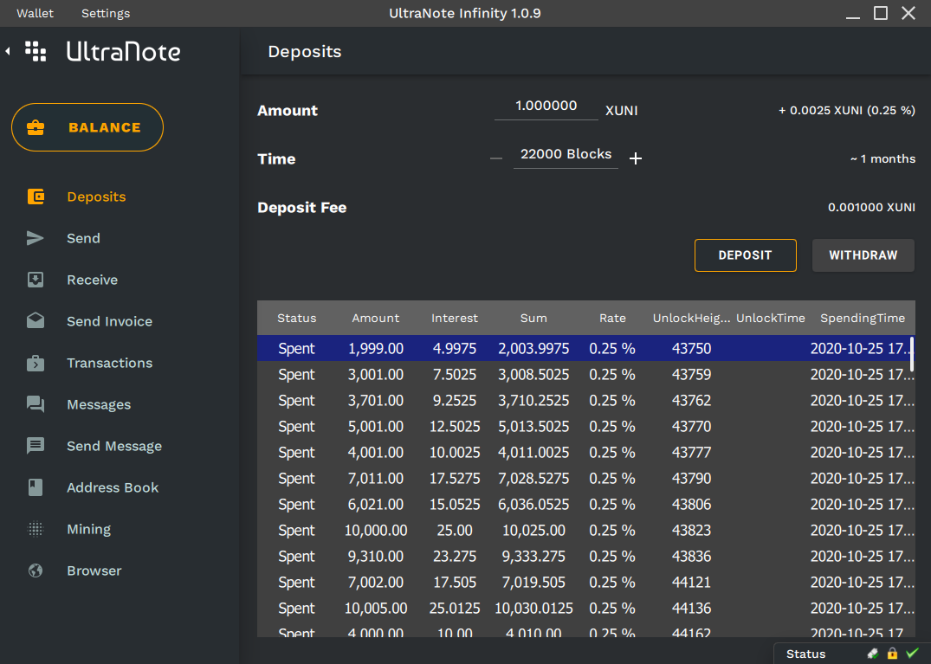Select deposit row with amount 9,310.00
The width and height of the screenshot is (931, 664).
[585, 557]
